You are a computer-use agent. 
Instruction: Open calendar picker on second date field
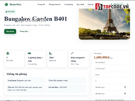pyautogui.click(x=125, y=93)
